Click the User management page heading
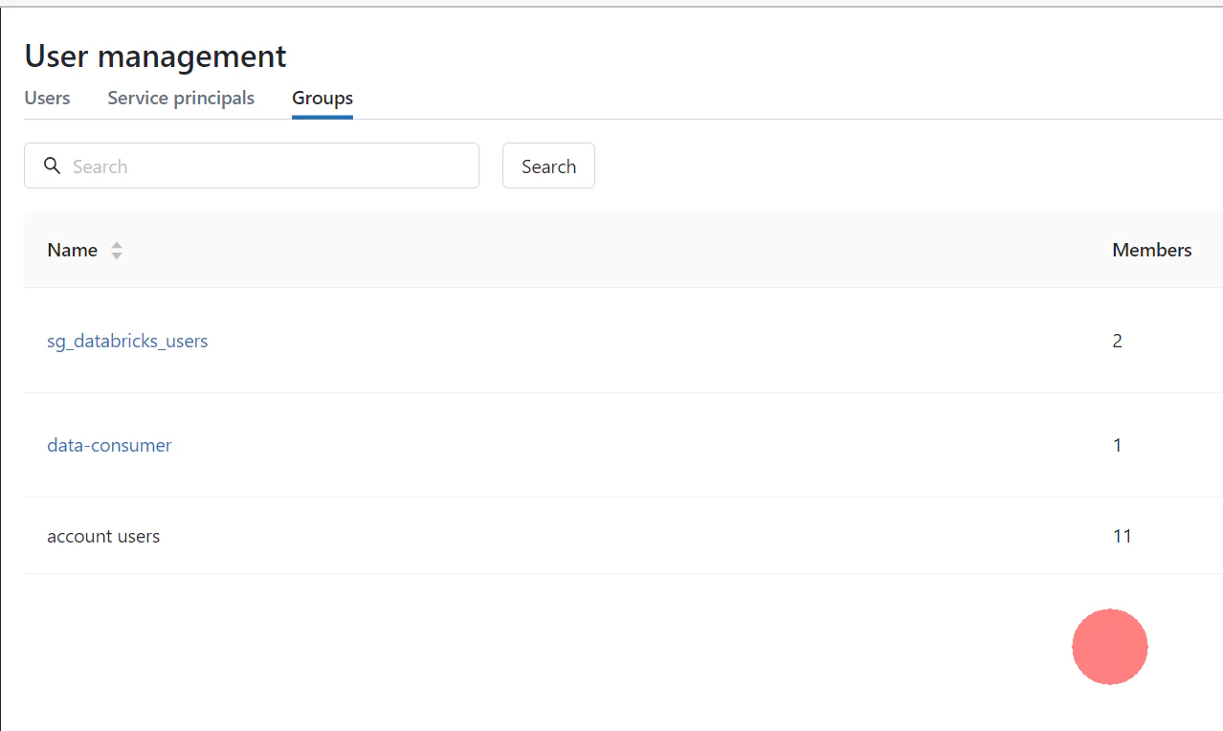The height and width of the screenshot is (731, 1223). 155,56
